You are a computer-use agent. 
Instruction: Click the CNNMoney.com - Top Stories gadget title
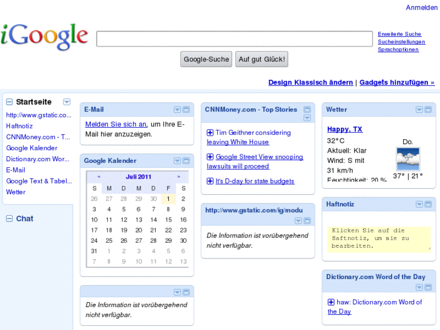coord(251,110)
